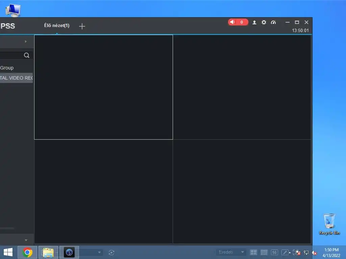
Task: Click the network tray icon
Action: 306,253
